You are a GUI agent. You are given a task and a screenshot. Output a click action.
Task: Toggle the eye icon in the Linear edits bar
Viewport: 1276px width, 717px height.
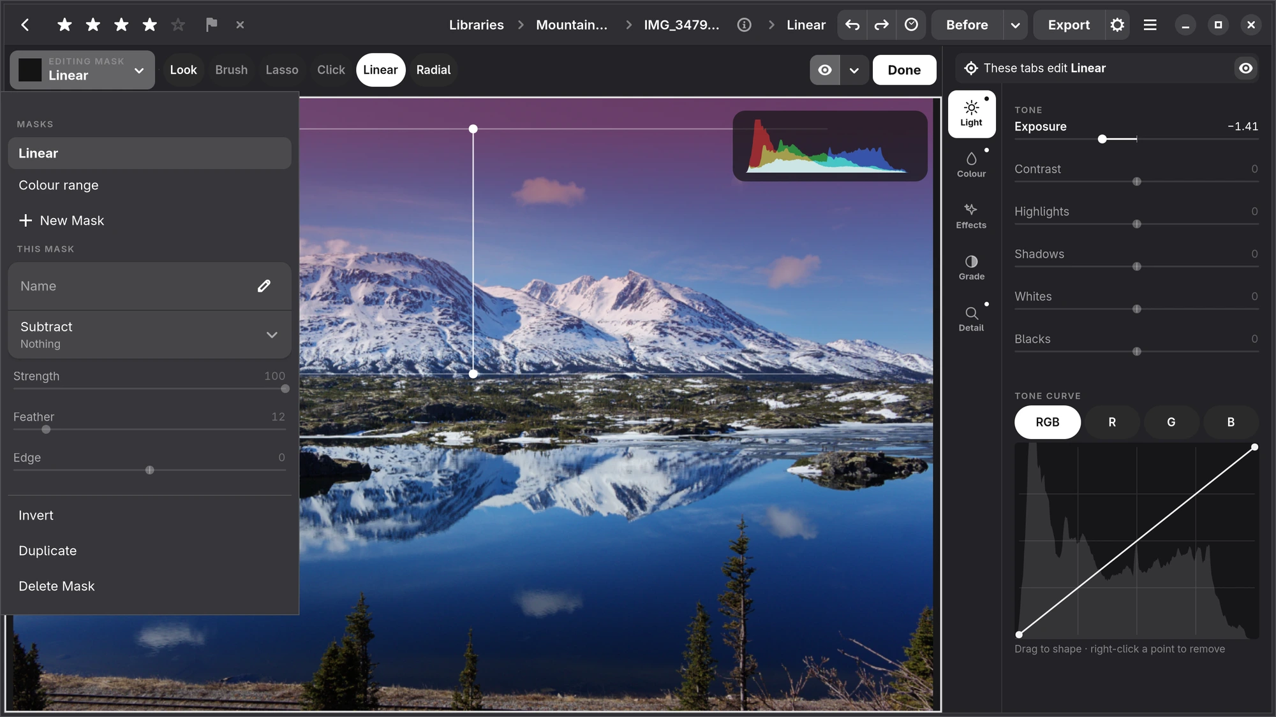click(x=1245, y=68)
